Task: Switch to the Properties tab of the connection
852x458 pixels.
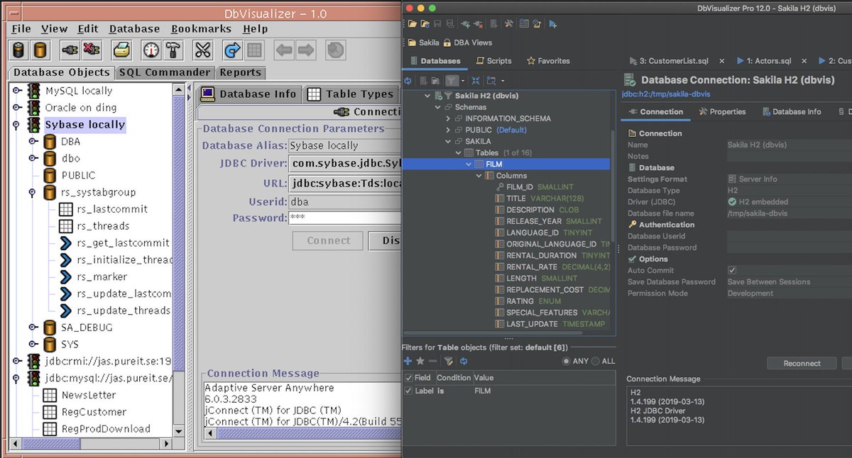Action: click(x=721, y=111)
